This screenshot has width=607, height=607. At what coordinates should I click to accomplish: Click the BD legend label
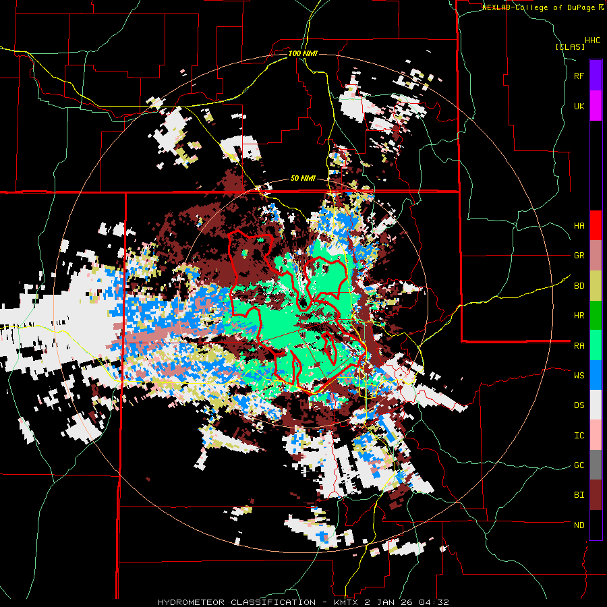(579, 286)
